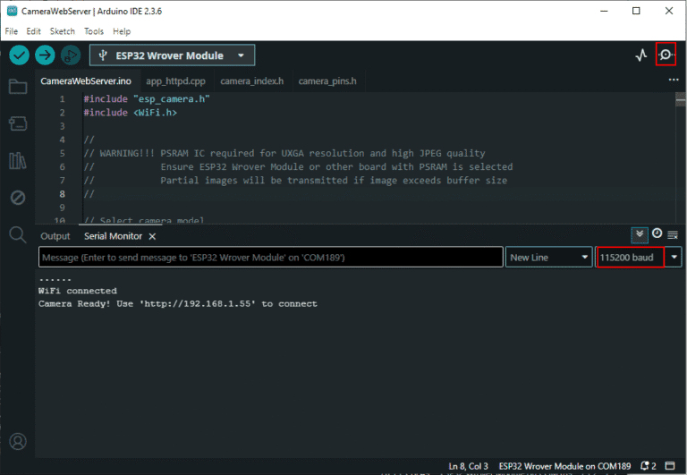Open the Boards Manager sidebar icon
Viewport: 687px width, 475px height.
(17, 123)
